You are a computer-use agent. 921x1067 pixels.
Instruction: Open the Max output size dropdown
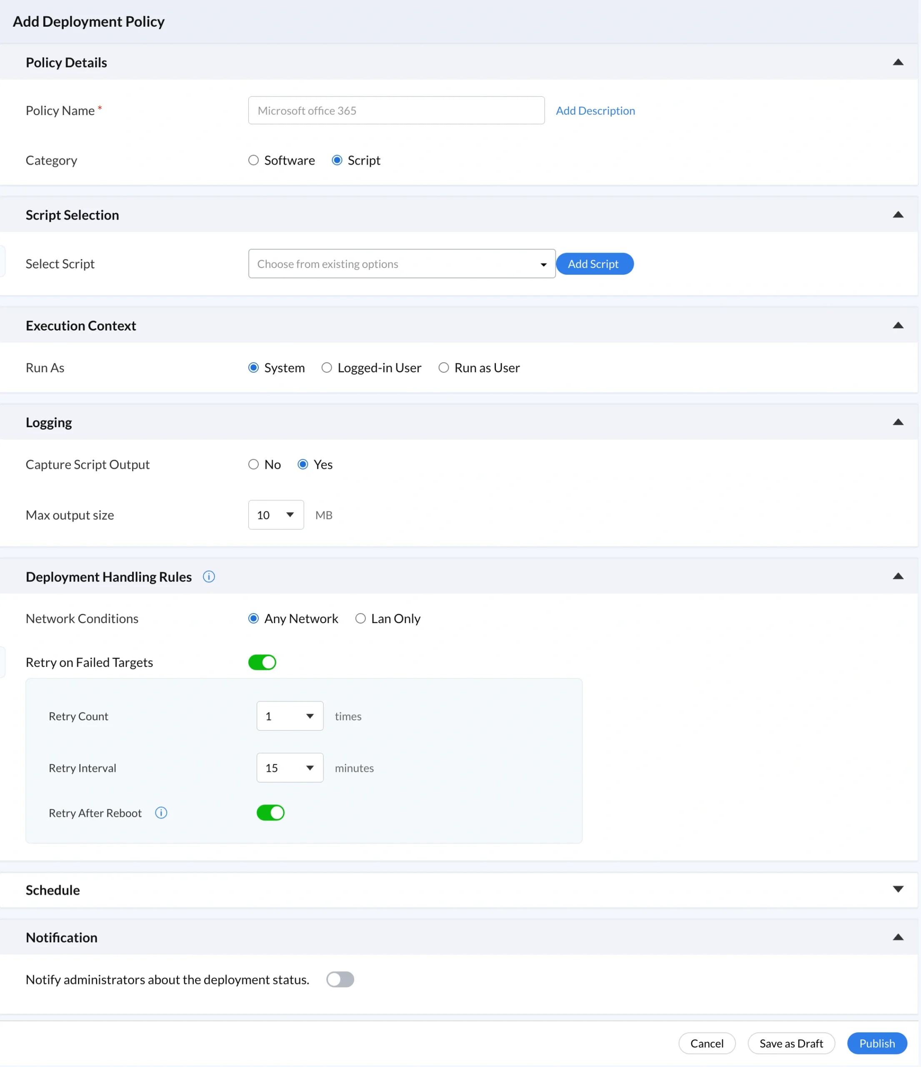pyautogui.click(x=276, y=514)
